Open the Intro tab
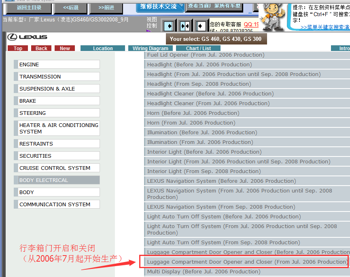350x277 pixels. [x=341, y=49]
